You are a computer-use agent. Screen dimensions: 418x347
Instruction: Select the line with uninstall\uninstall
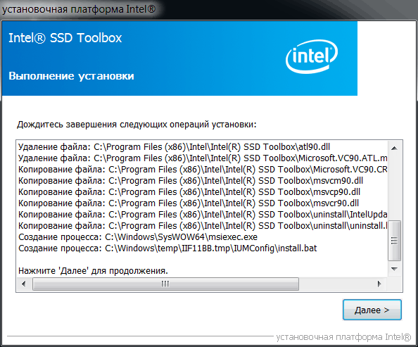[x=203, y=226]
